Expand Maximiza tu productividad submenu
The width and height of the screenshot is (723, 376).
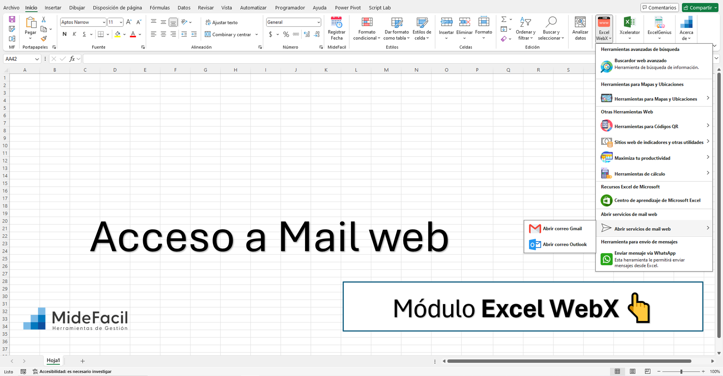pos(654,158)
